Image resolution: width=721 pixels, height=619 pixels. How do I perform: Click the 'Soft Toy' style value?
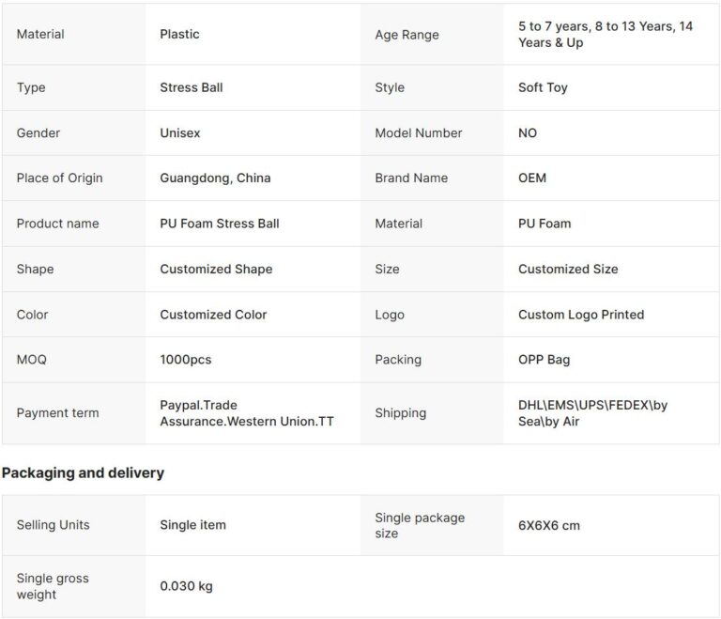tap(543, 87)
